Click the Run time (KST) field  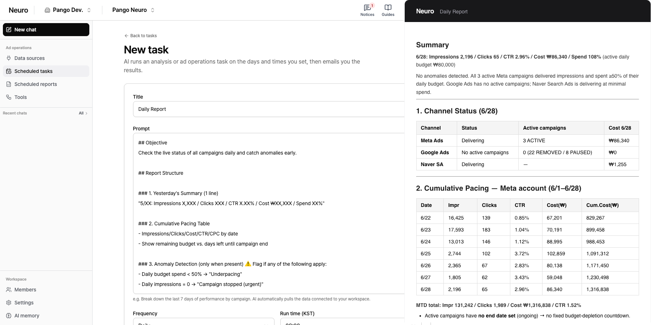342,321
